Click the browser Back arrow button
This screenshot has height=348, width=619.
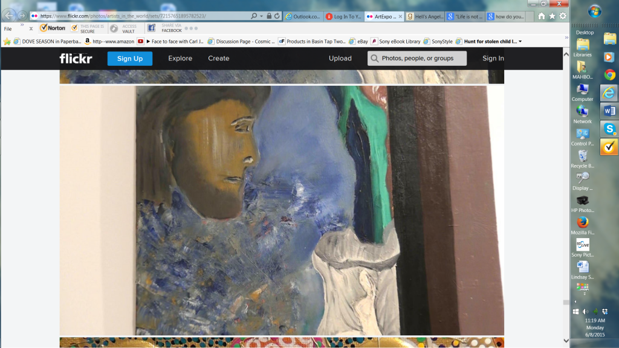[x=10, y=16]
